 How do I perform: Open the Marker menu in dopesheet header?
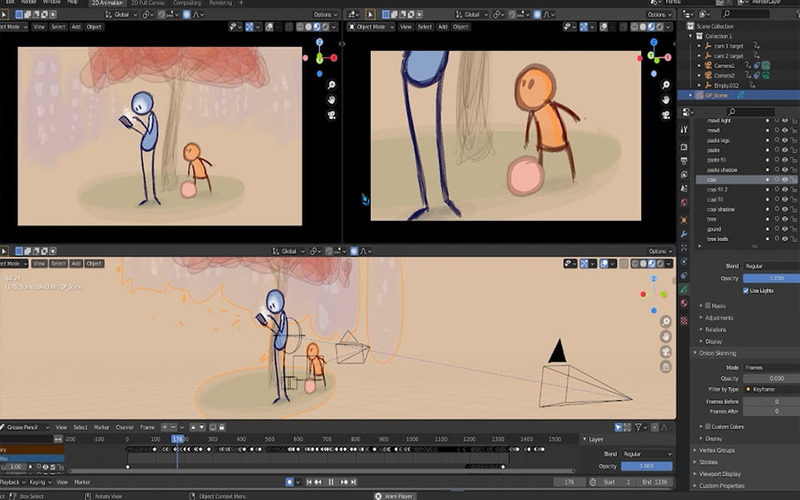tap(102, 427)
